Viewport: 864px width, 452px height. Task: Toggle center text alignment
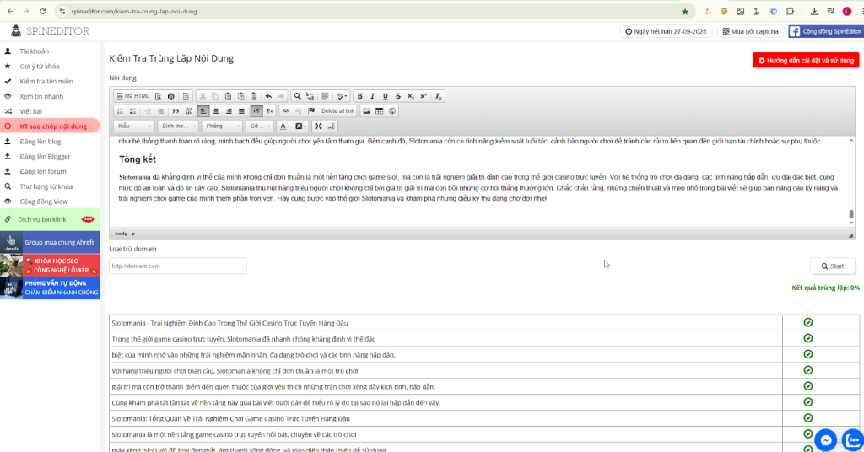tap(216, 111)
